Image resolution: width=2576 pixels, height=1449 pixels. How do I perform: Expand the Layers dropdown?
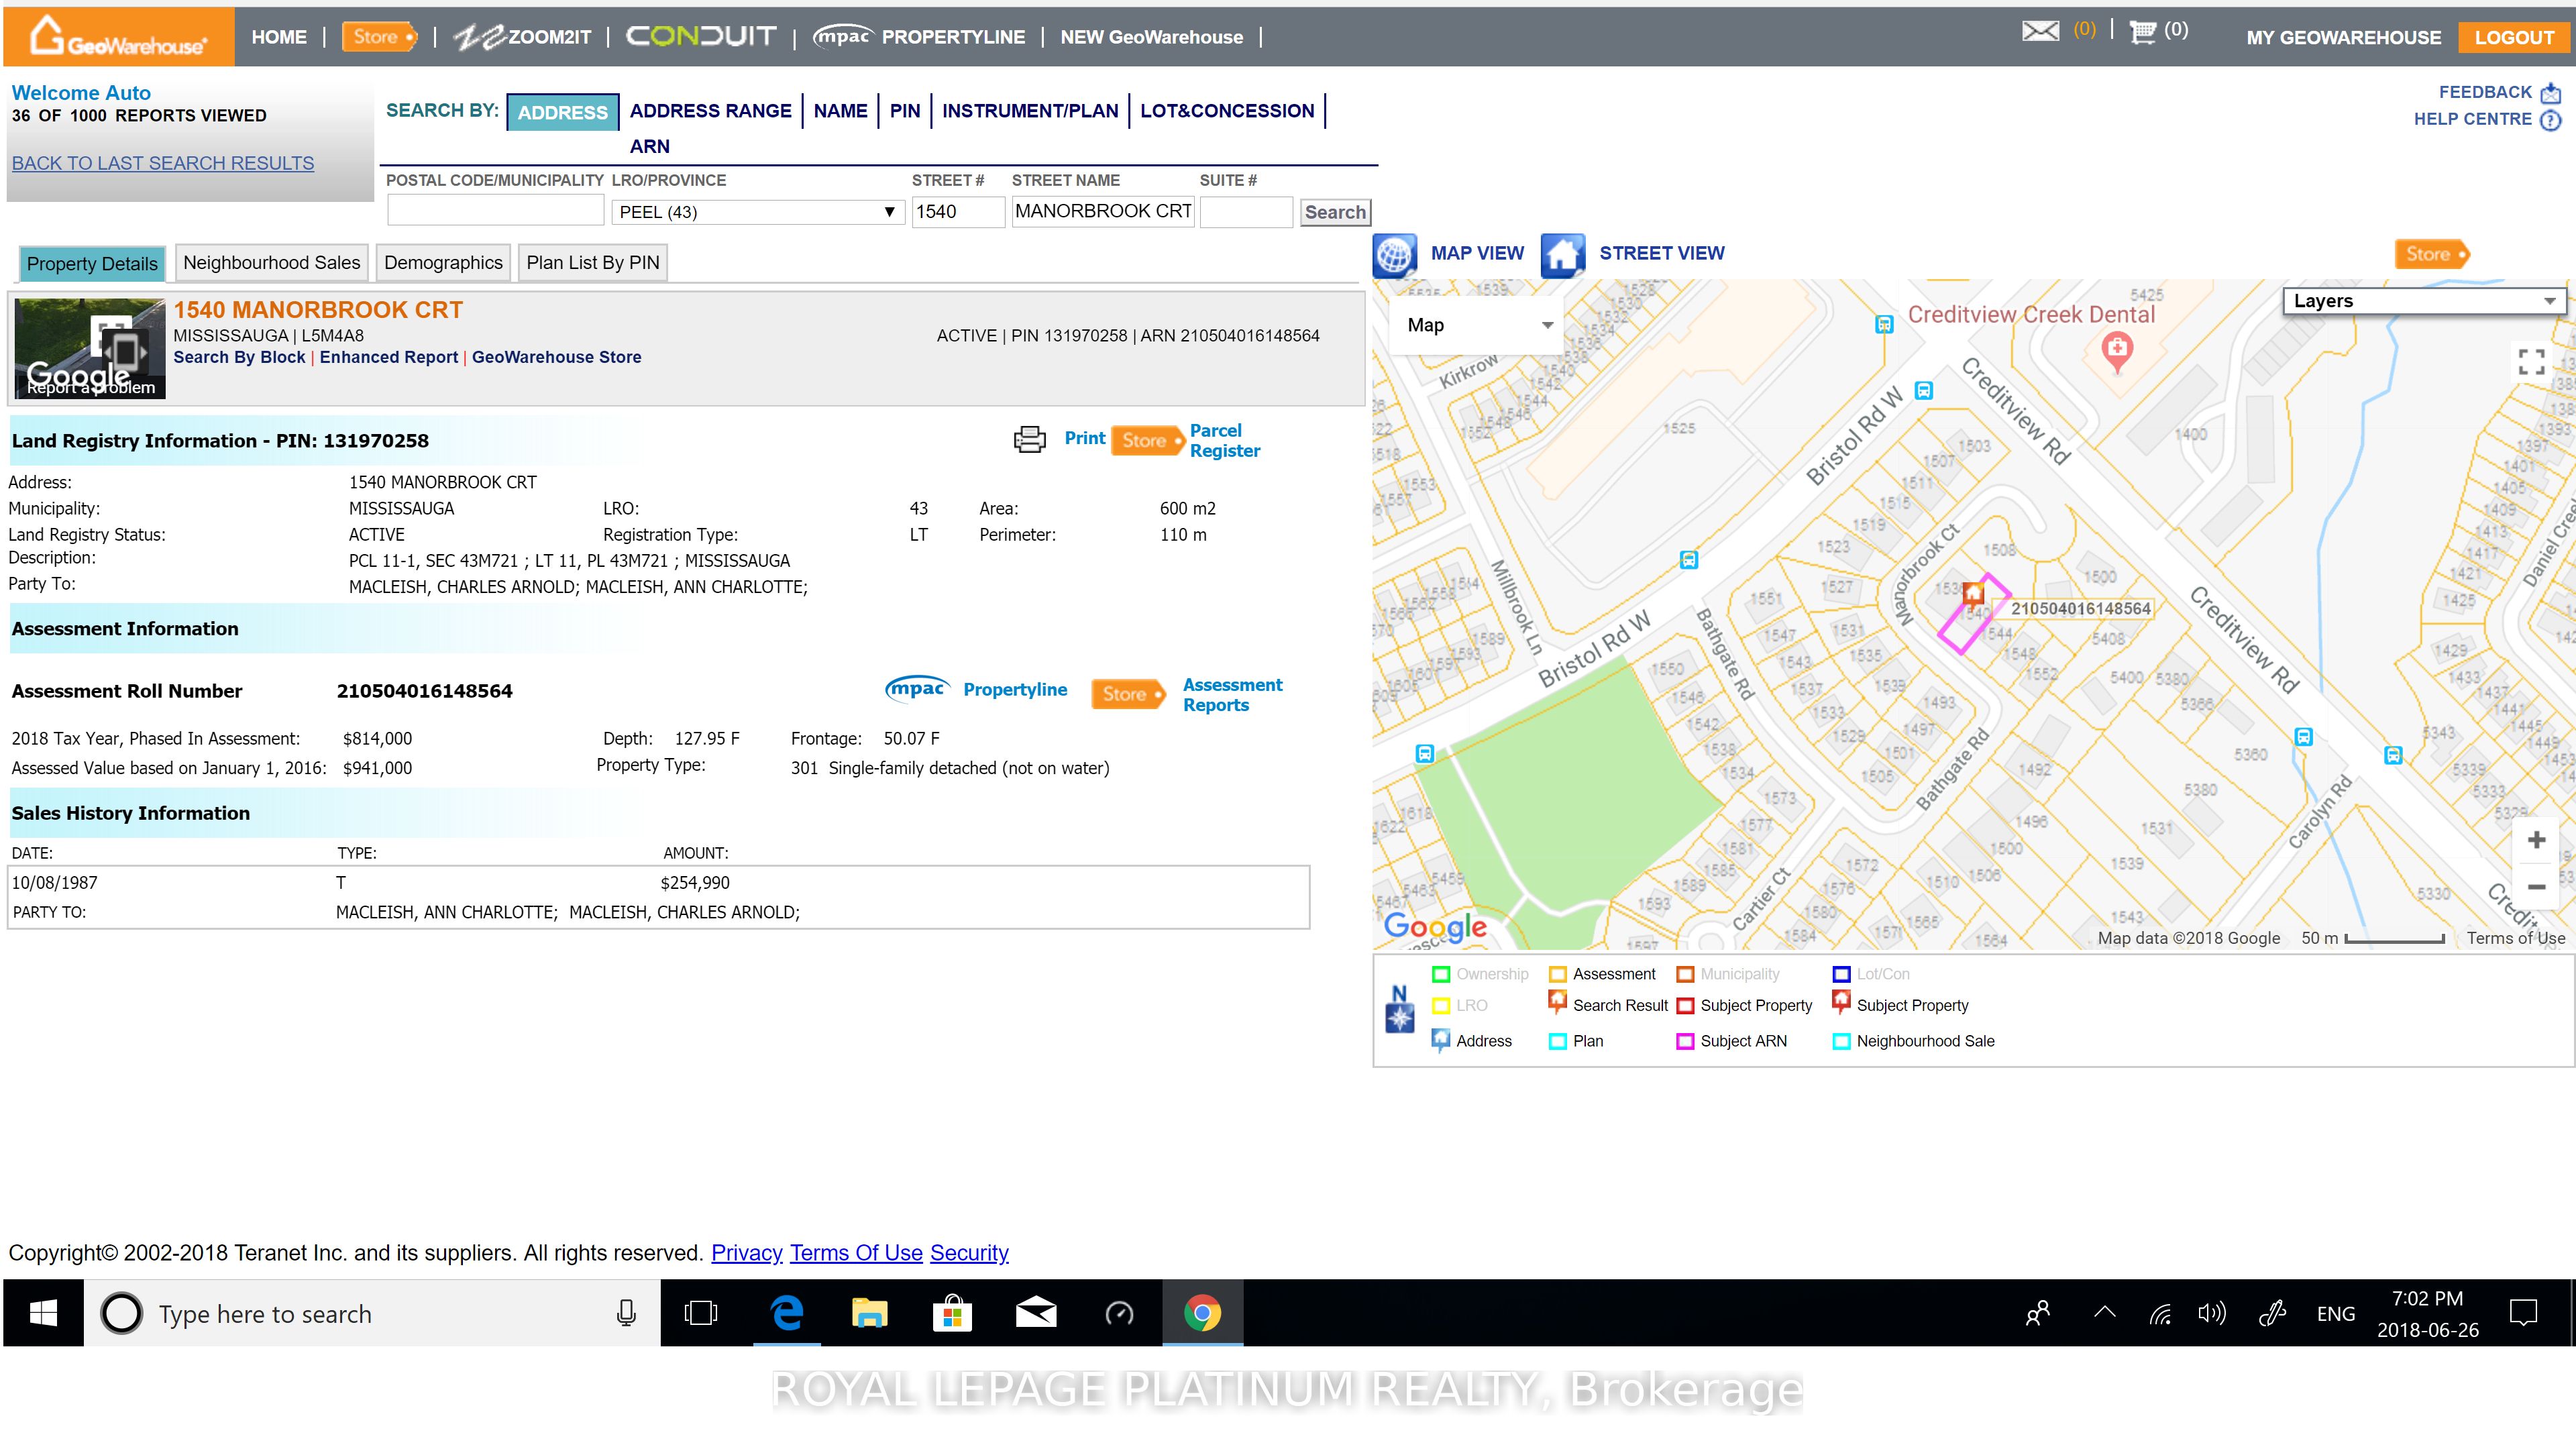point(2424,301)
